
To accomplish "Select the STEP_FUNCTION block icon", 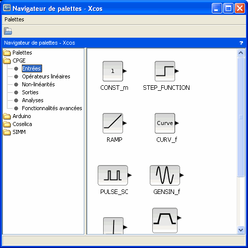I will point(167,71).
